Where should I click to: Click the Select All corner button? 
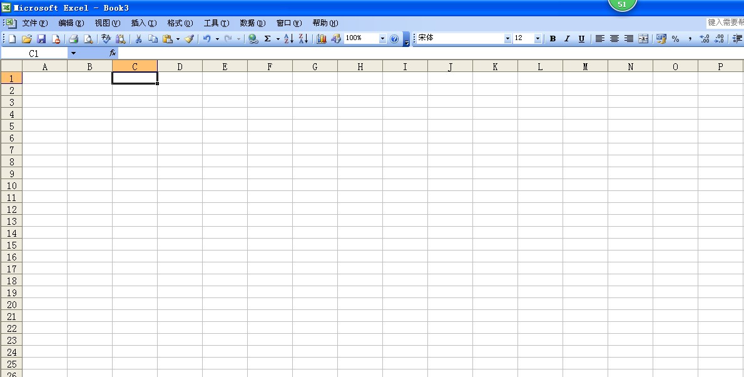point(11,66)
